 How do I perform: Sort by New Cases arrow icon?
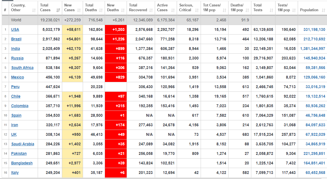point(79,10)
